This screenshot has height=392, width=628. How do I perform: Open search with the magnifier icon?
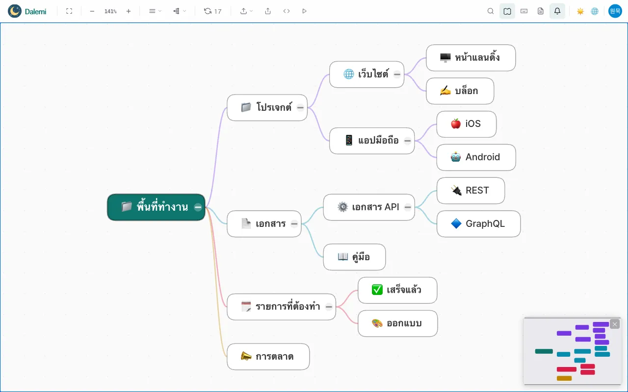[x=491, y=11]
